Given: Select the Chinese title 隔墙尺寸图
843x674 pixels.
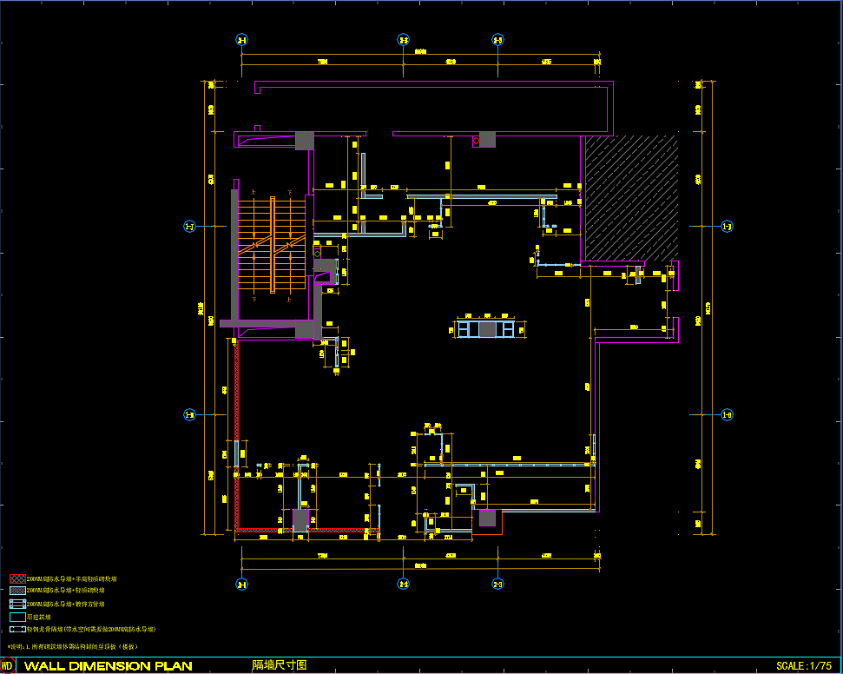Looking at the screenshot, I should pyautogui.click(x=279, y=665).
